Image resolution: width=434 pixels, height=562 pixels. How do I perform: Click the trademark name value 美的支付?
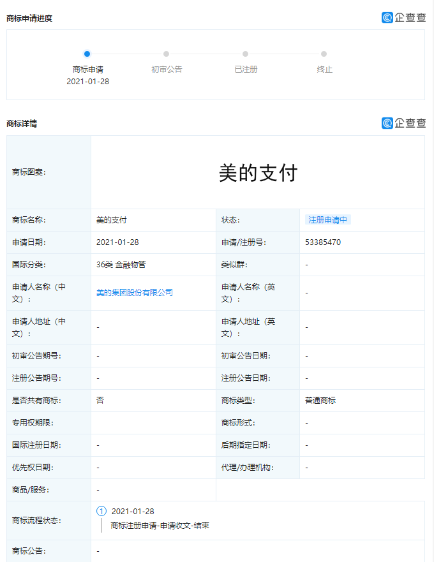point(112,220)
